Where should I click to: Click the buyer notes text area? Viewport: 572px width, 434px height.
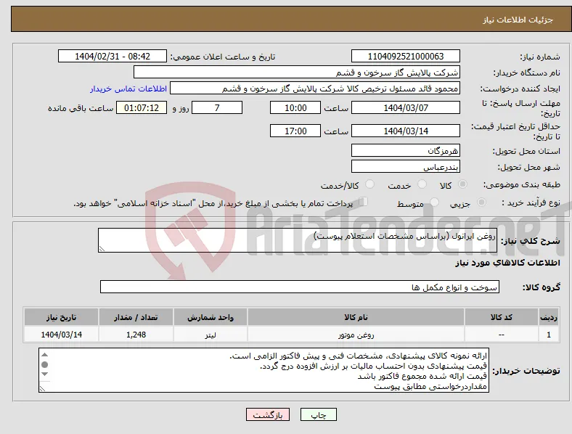point(263,370)
